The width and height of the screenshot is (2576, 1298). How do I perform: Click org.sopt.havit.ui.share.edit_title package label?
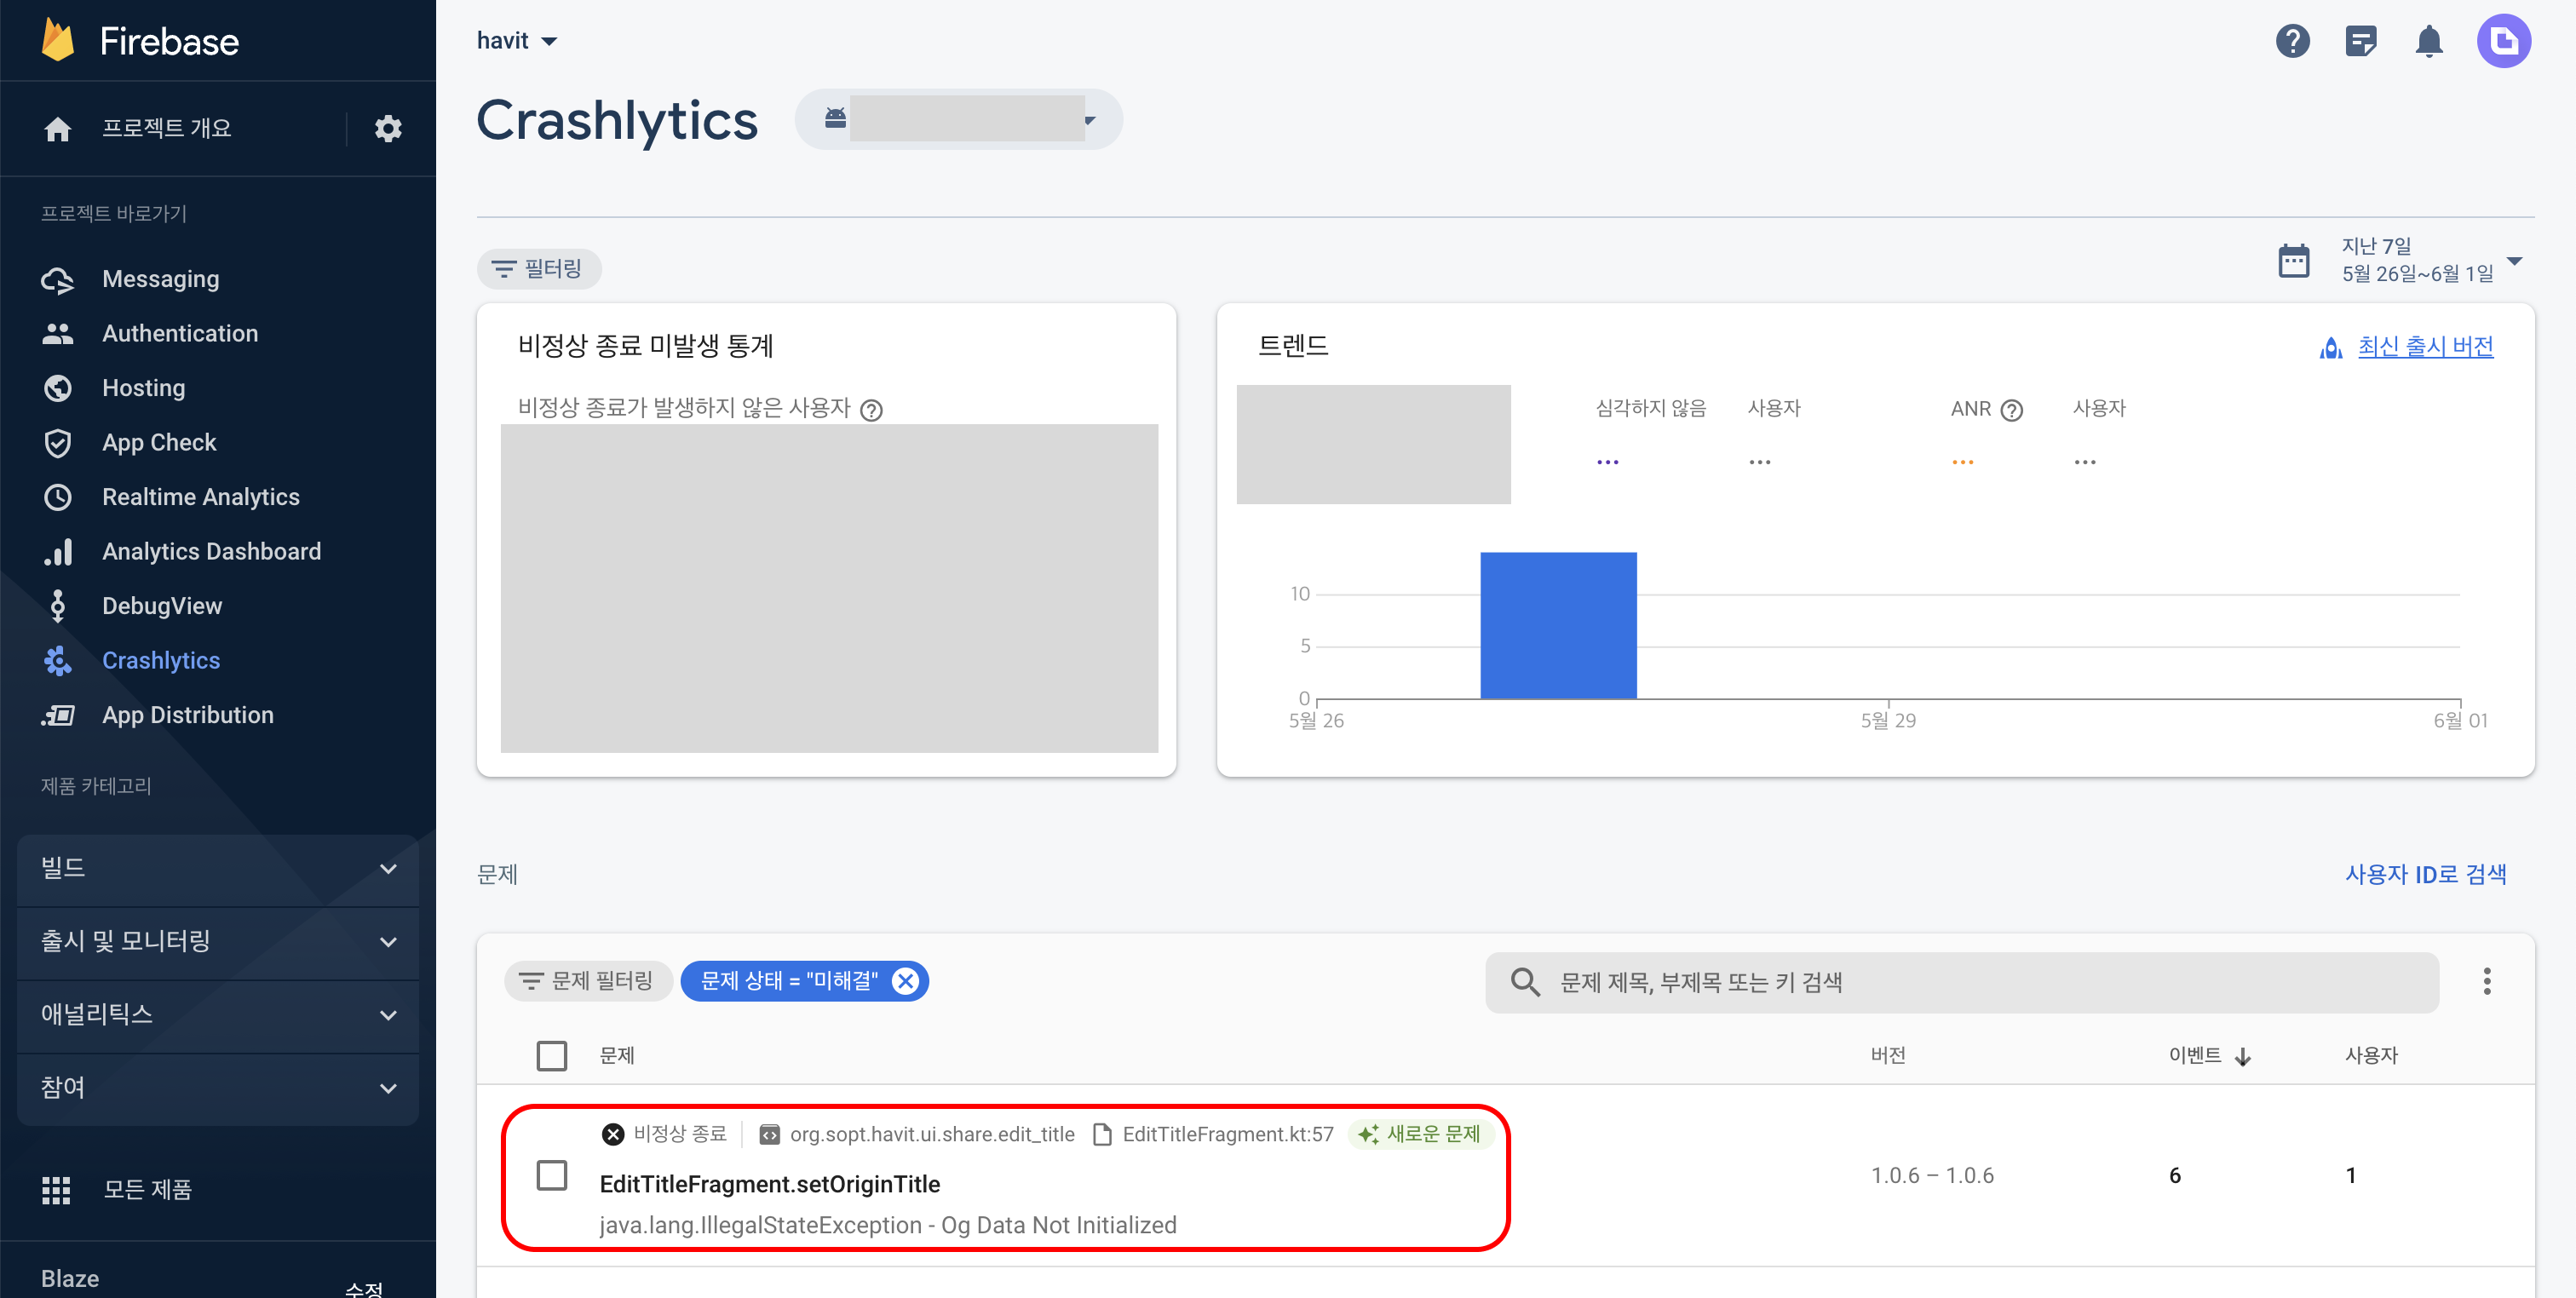point(931,1135)
